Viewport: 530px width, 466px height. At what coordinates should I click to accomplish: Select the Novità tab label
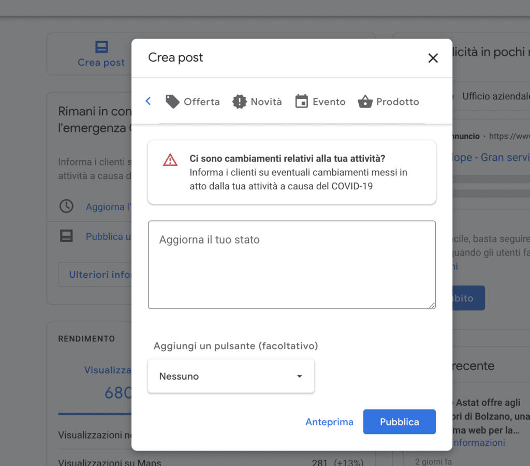[266, 102]
